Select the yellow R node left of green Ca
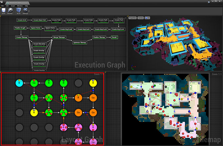The height and width of the screenshot is (146, 223). (x=34, y=113)
